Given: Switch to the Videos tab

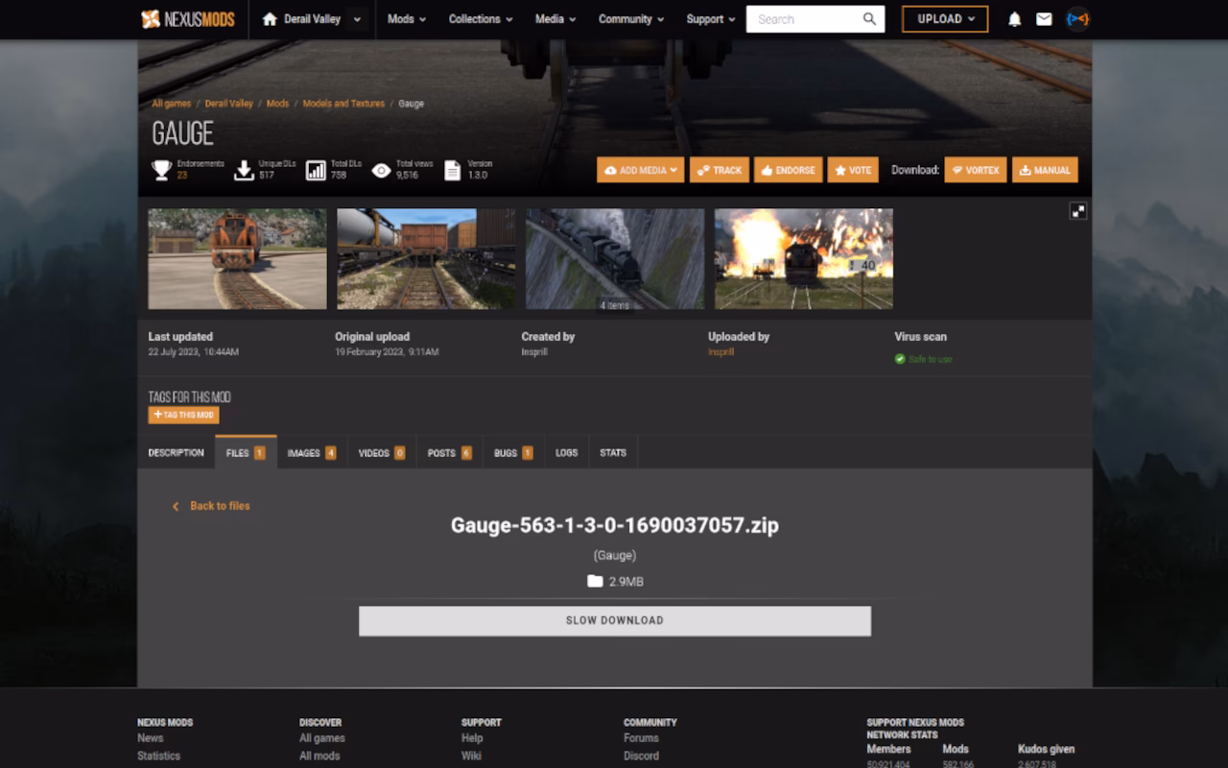Looking at the screenshot, I should point(382,453).
